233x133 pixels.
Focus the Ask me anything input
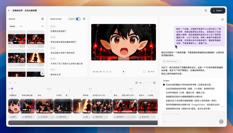[193, 114]
